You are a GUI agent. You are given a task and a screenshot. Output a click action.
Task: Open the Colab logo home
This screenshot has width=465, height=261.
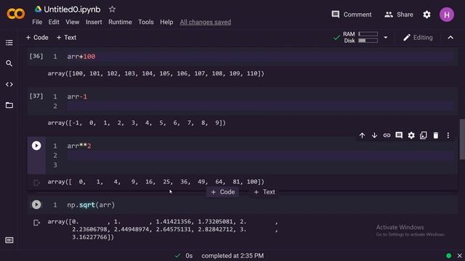pos(16,14)
